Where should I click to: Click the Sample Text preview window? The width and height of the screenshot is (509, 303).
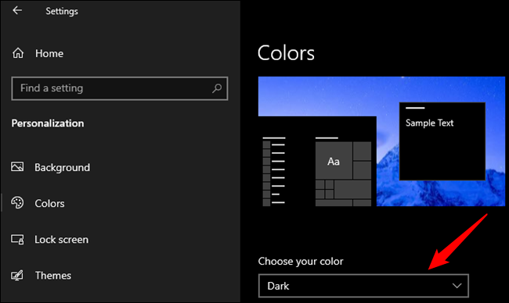442,141
